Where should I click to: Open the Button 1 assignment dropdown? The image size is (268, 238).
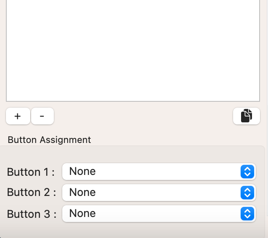(159, 172)
